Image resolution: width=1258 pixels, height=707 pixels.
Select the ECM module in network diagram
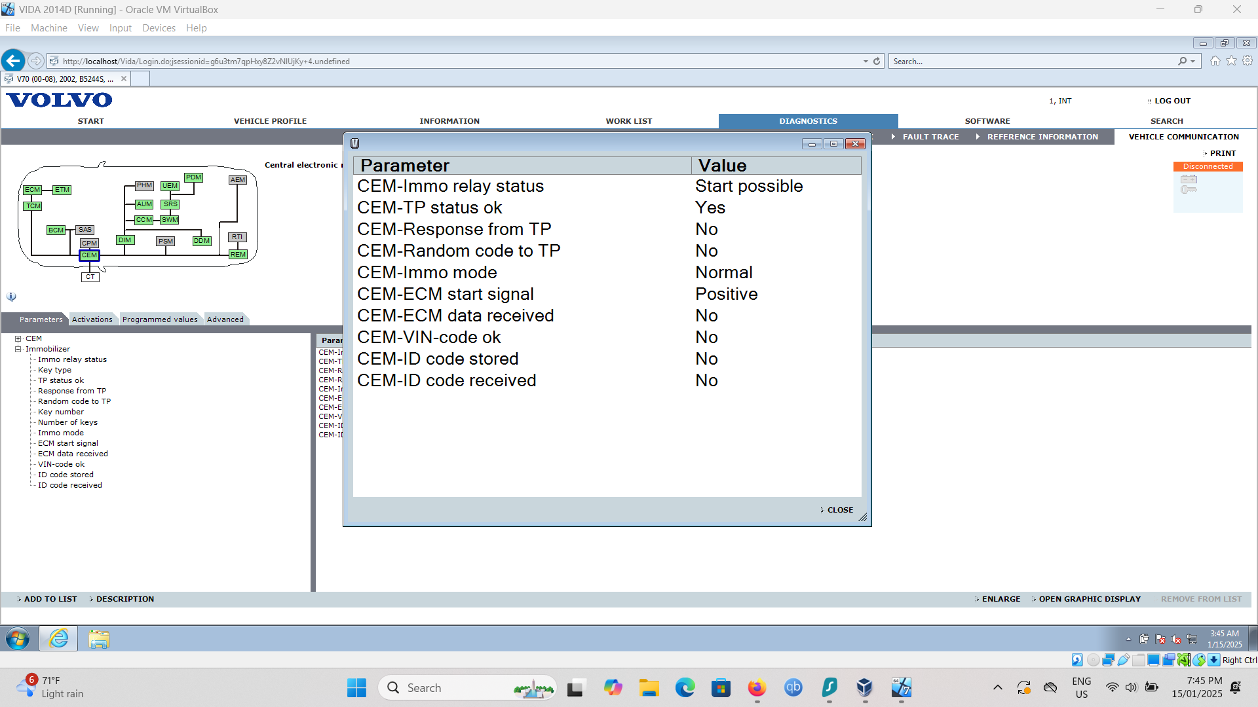pyautogui.click(x=32, y=190)
